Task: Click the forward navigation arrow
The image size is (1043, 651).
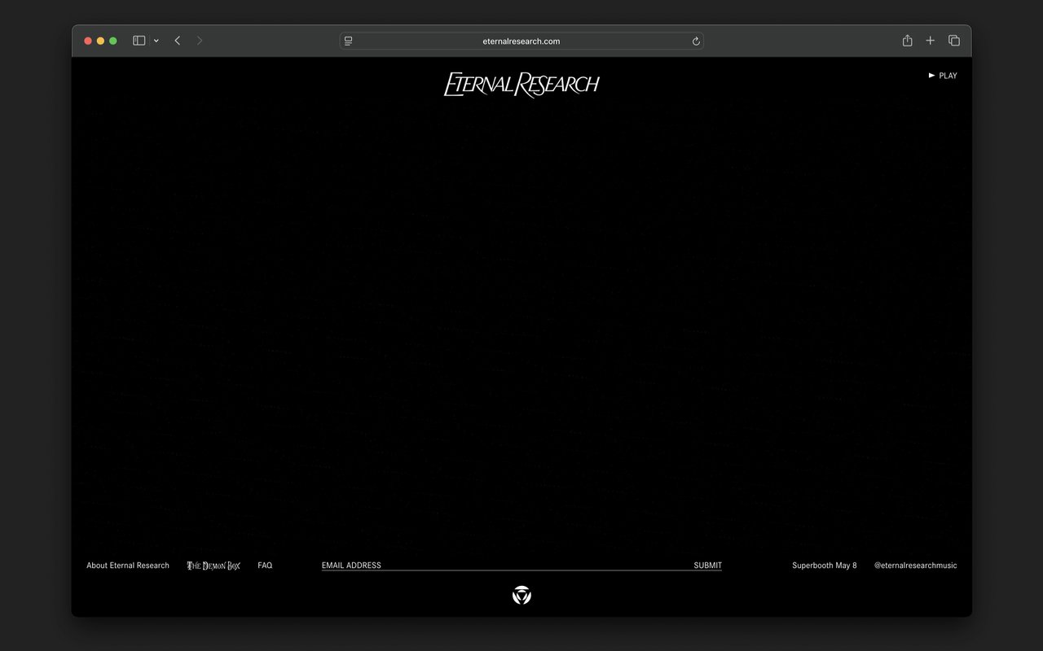Action: [200, 41]
